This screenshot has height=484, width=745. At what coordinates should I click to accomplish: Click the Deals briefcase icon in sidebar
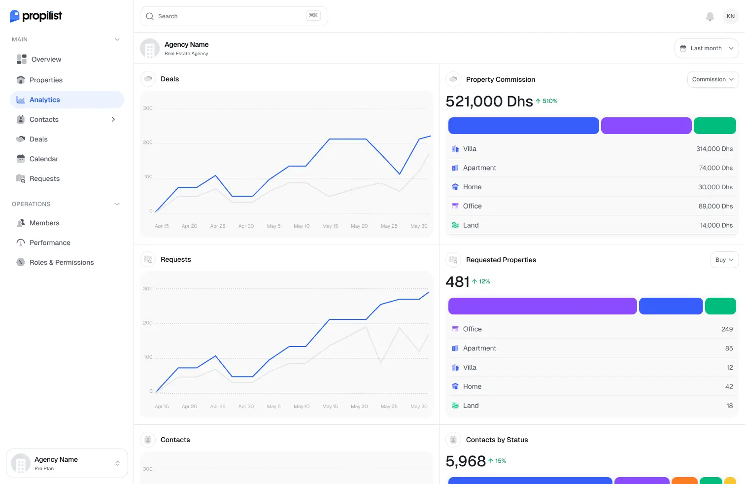click(20, 139)
